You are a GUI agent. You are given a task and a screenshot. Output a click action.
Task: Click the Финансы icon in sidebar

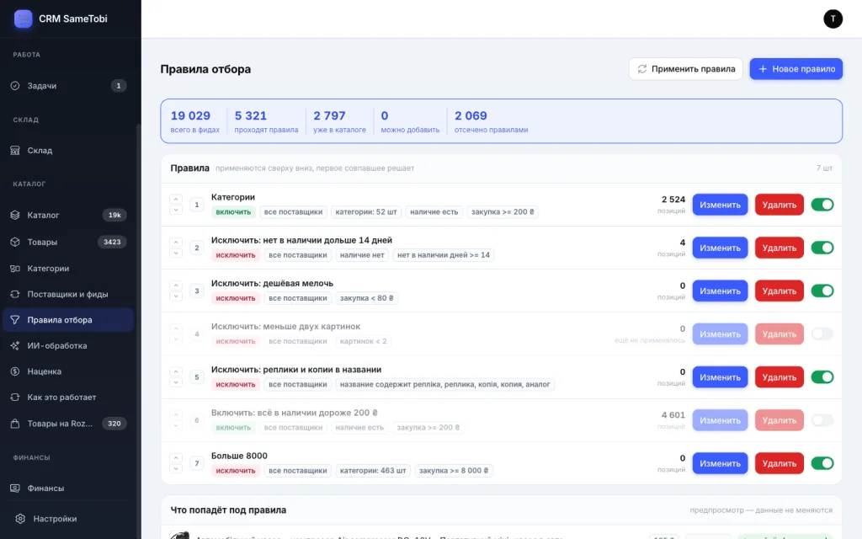(15, 488)
